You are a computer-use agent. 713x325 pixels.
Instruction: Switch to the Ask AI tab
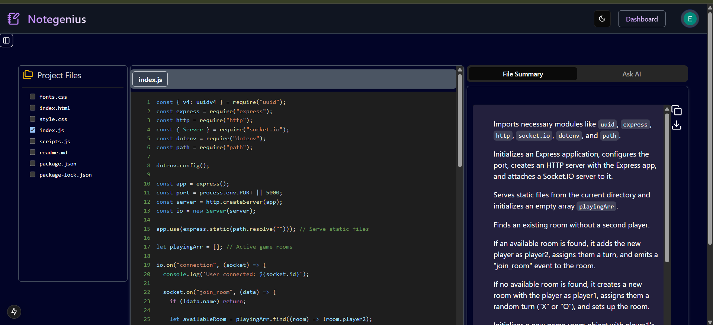coord(632,74)
